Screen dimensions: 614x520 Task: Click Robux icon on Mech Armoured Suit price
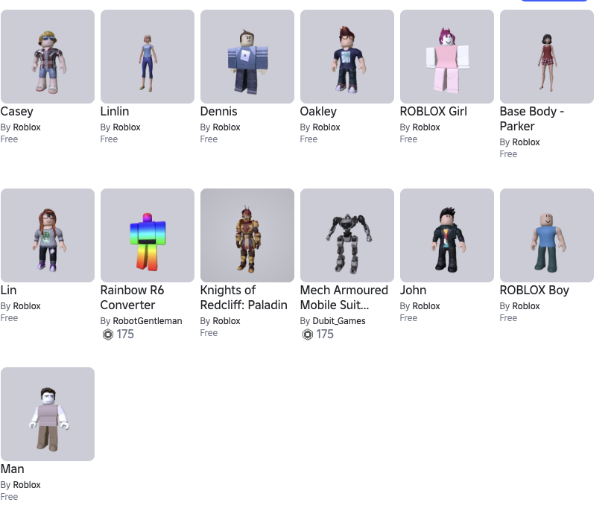308,334
